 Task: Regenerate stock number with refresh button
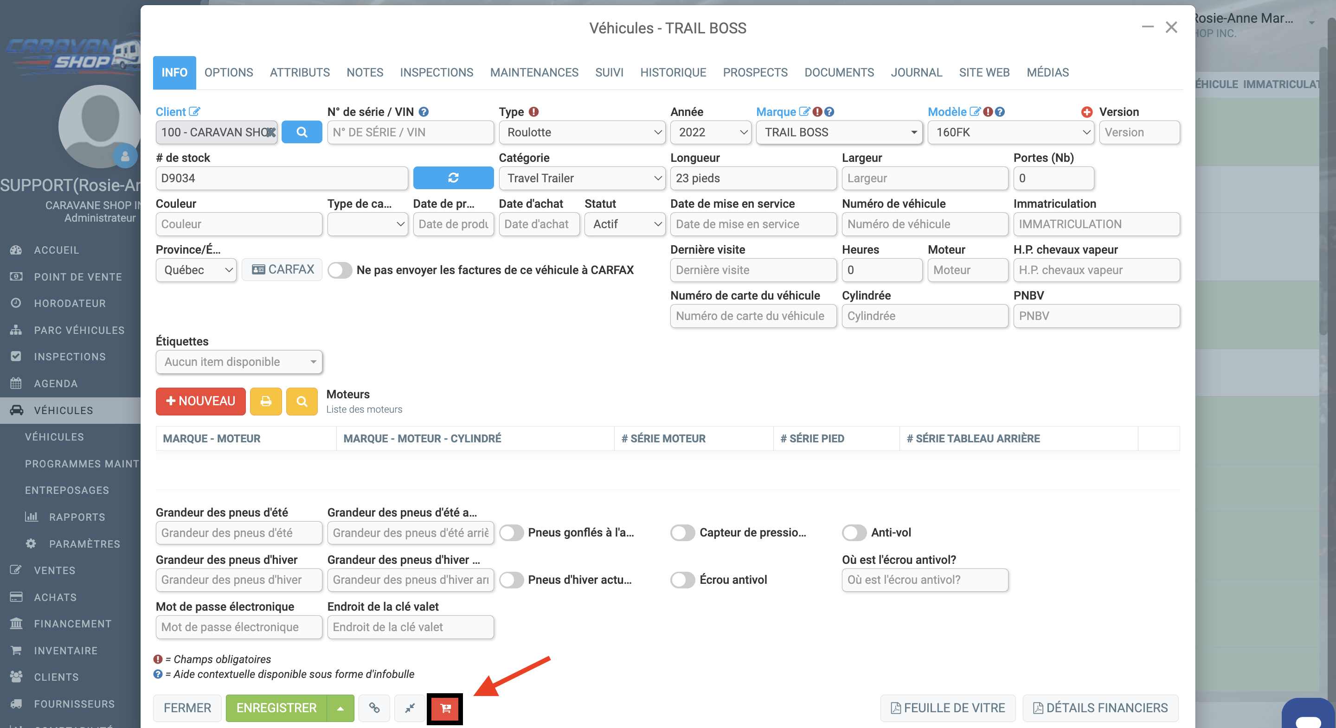[453, 178]
